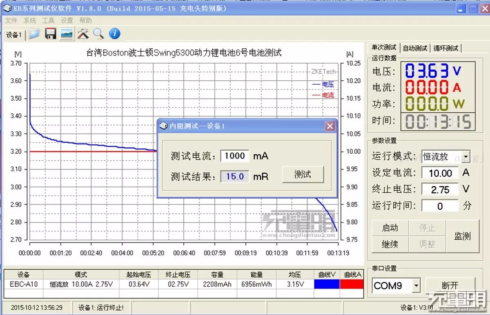Show info with the blue i icon
The image size is (490, 315).
115,33
